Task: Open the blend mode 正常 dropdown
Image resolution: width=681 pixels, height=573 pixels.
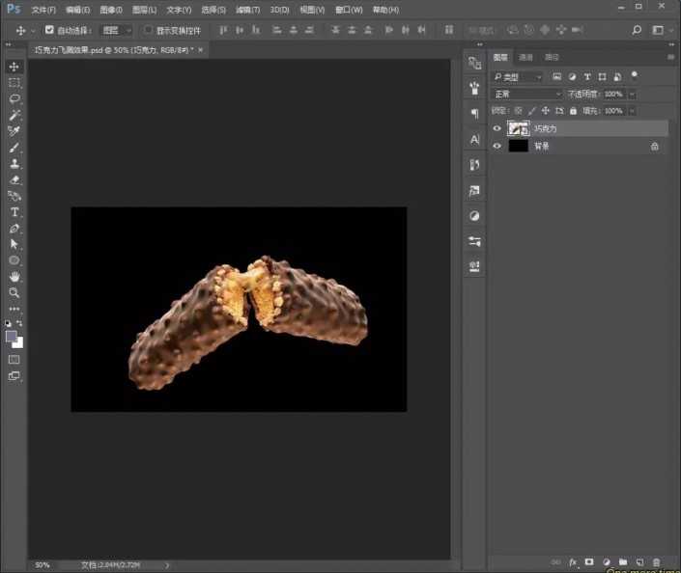Action: coord(526,94)
